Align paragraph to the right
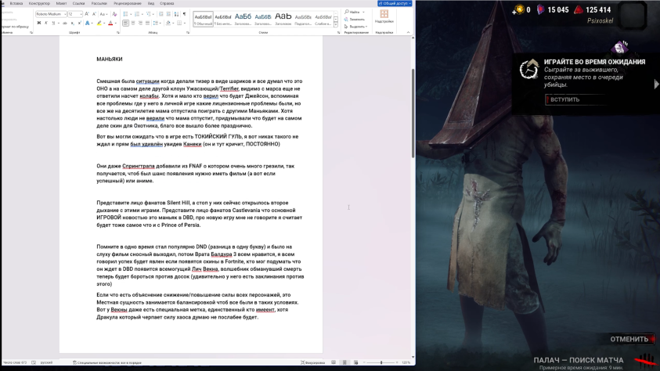660x371 pixels. click(x=140, y=23)
